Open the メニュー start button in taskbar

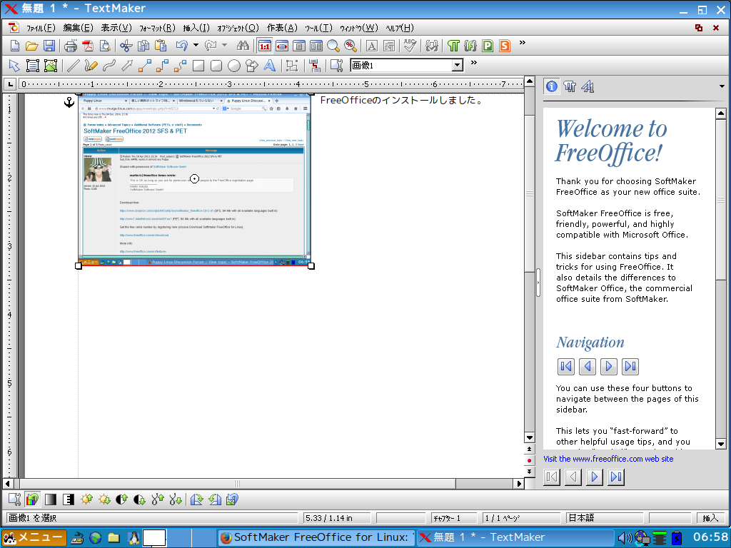(34, 538)
